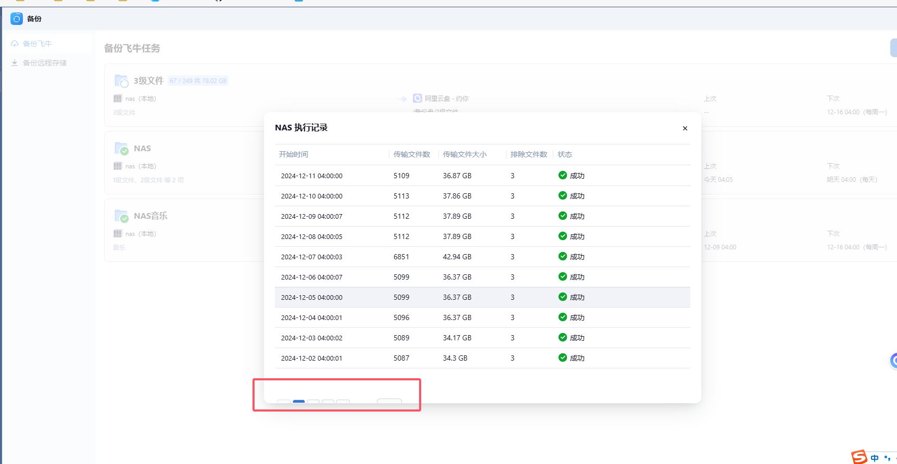This screenshot has width=897, height=464.
Task: Click the 67 / 249 progress badge
Action: click(x=198, y=81)
